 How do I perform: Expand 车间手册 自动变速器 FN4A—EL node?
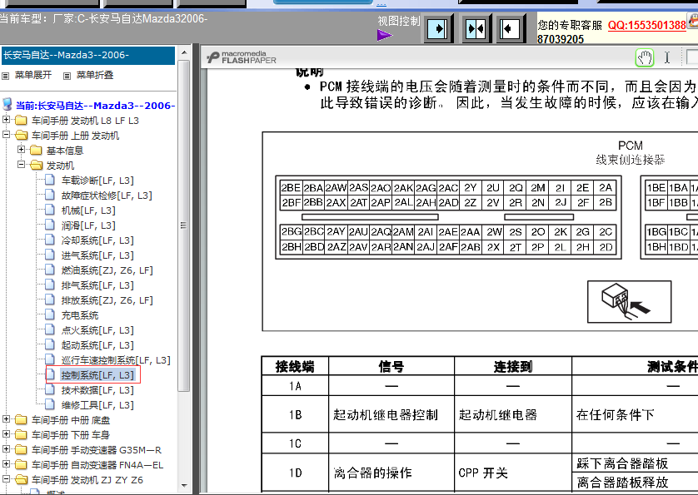click(x=6, y=464)
